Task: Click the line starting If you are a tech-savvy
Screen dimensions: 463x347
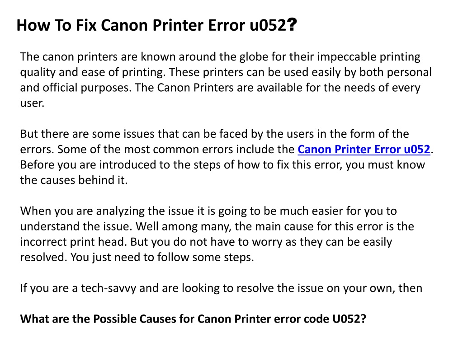Action: coord(221,288)
